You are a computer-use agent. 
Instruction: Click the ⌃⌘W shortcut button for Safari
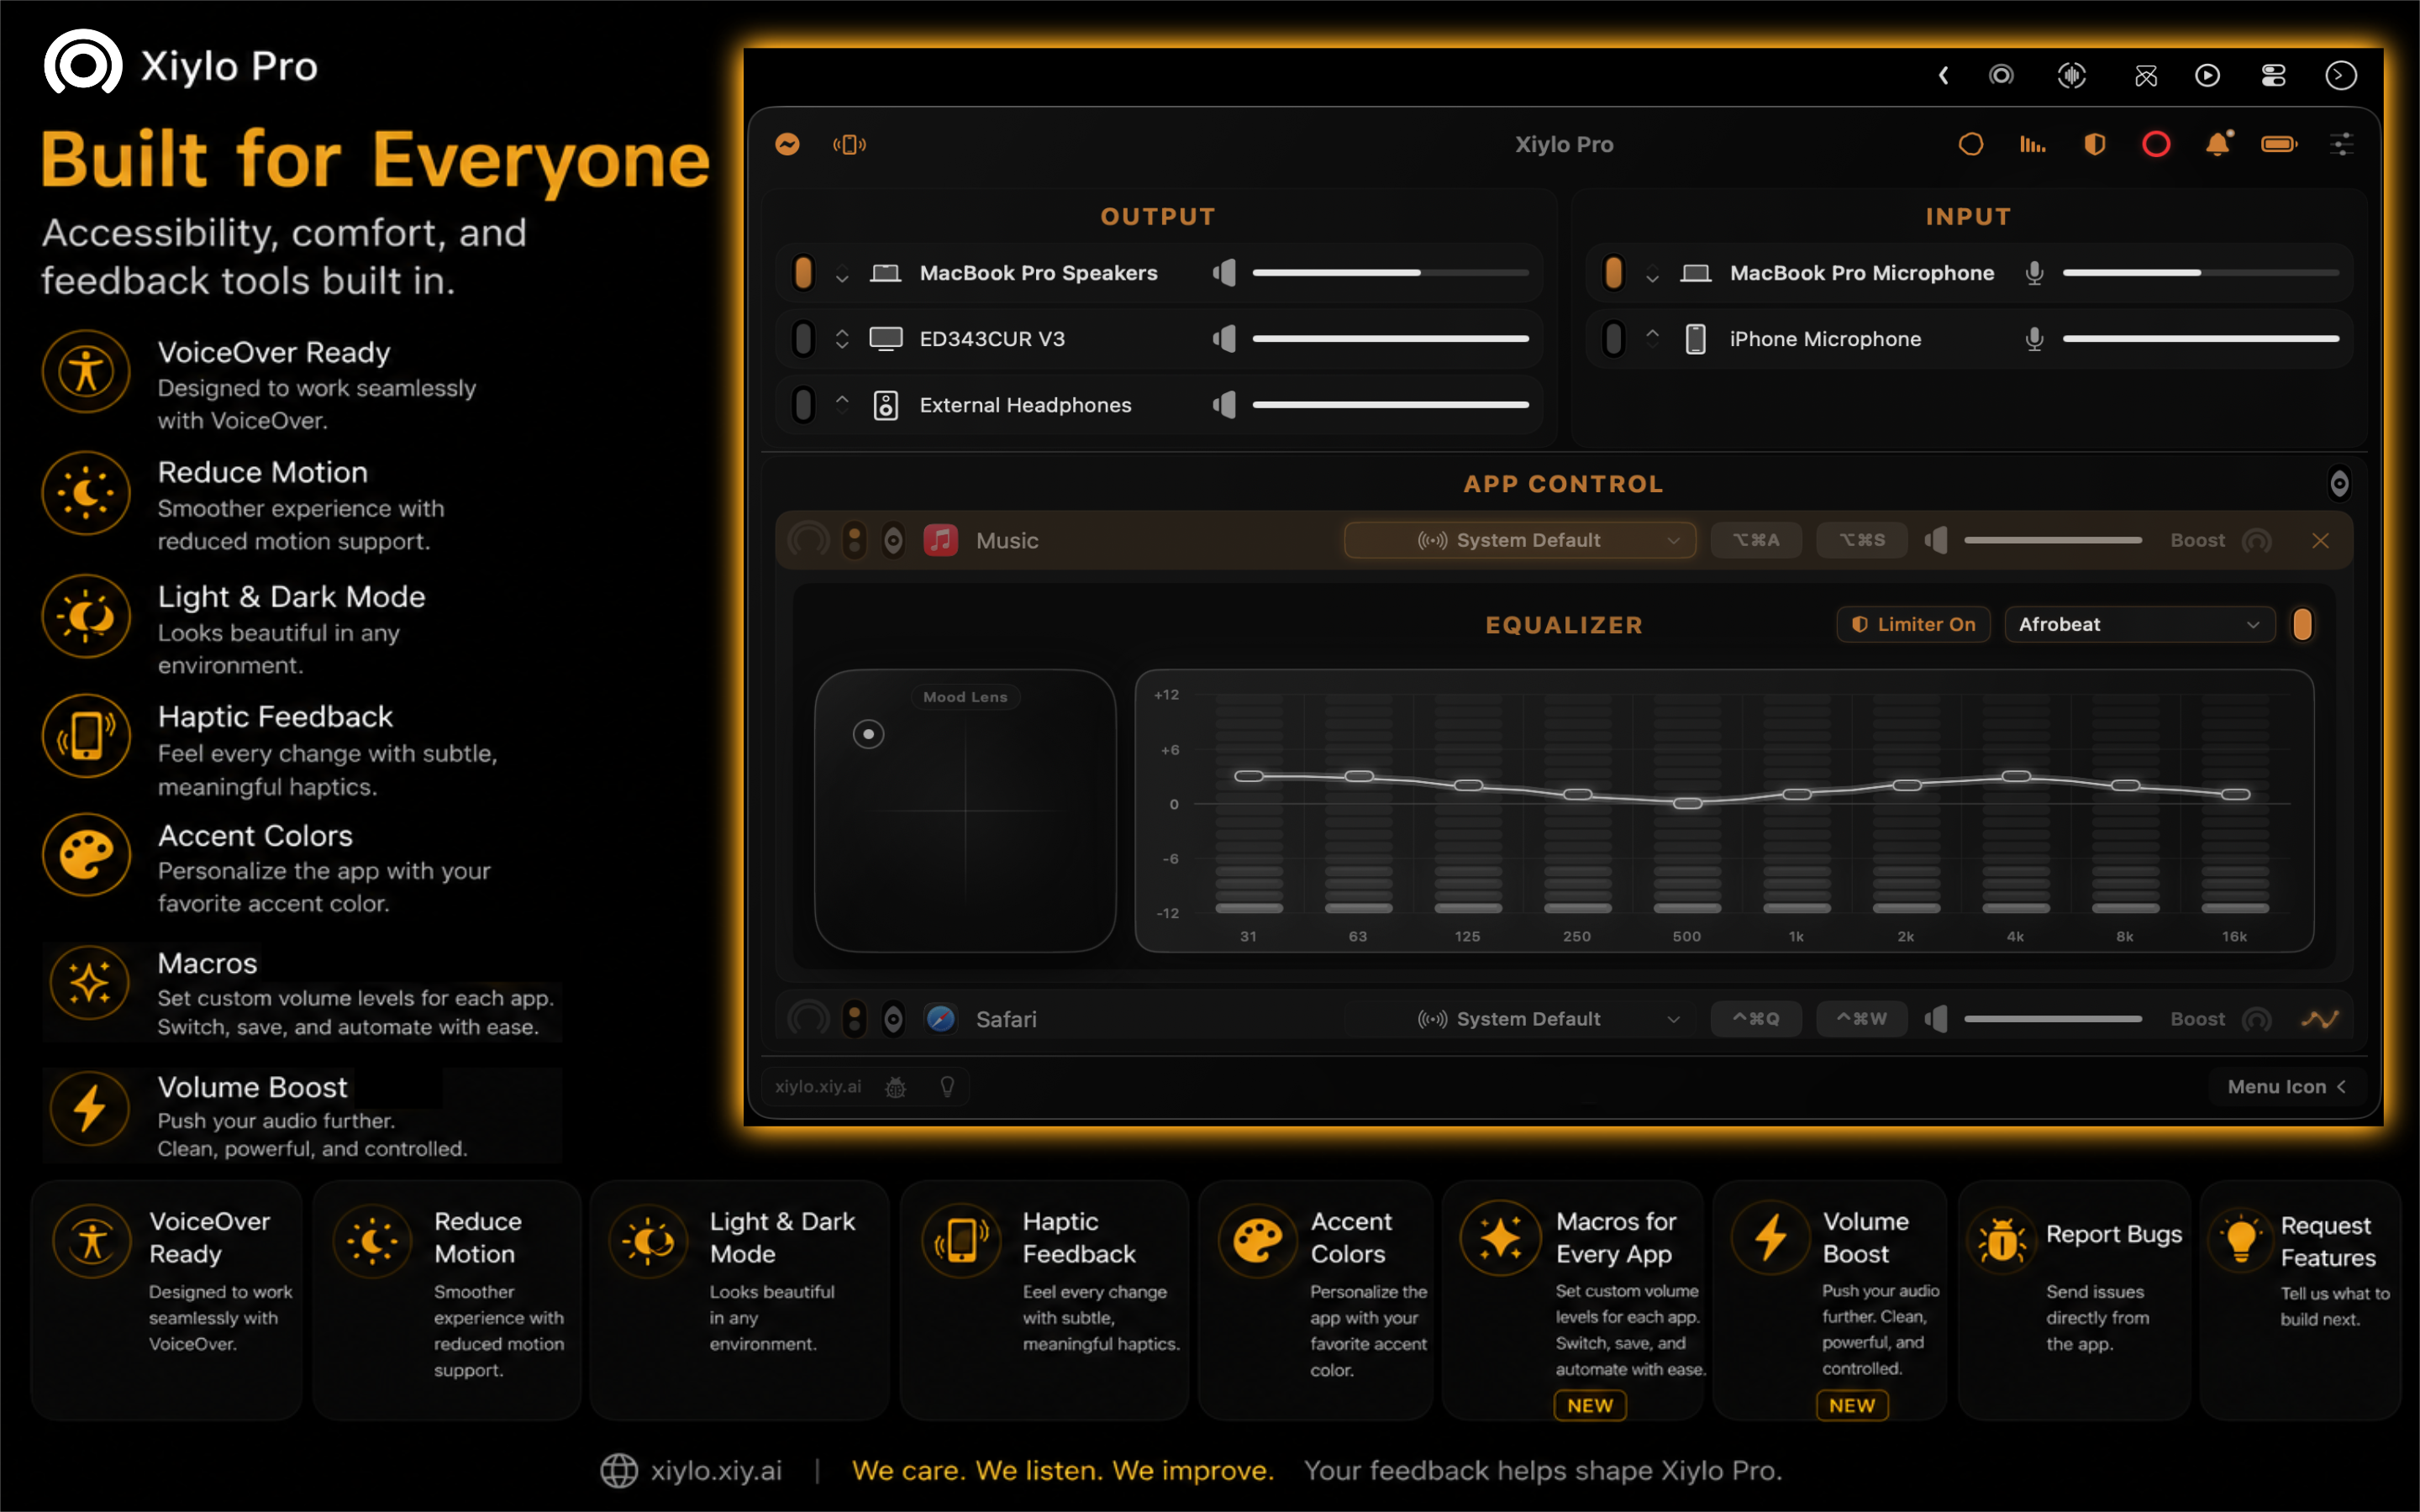[1862, 1019]
